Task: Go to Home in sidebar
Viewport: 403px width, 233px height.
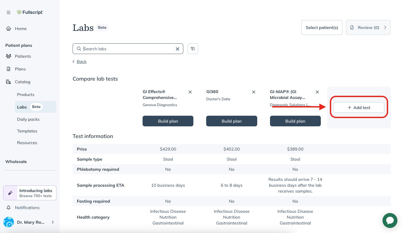Action: coord(20,29)
